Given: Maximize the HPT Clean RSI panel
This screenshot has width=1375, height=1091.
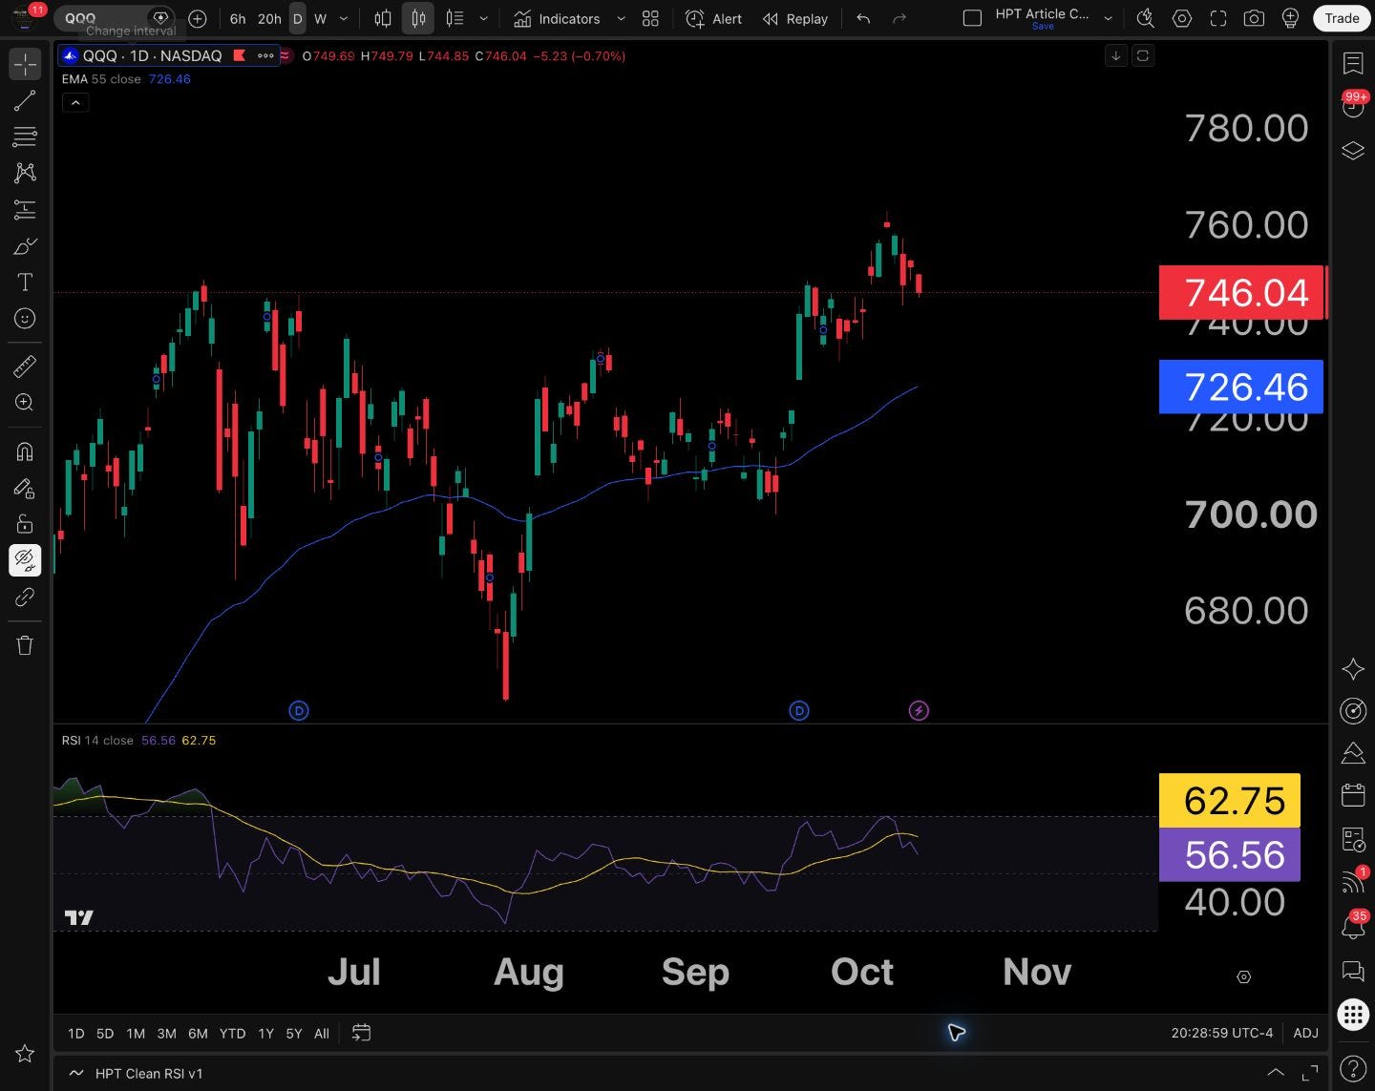Looking at the screenshot, I should 1310,1073.
